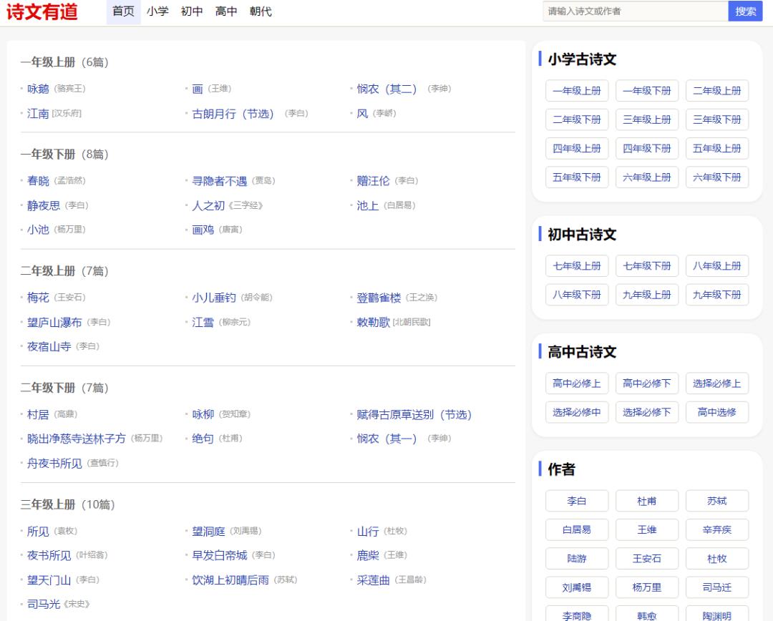This screenshot has width=773, height=621.
Task: Open the poem 静夜思 by 李白
Action: point(44,206)
